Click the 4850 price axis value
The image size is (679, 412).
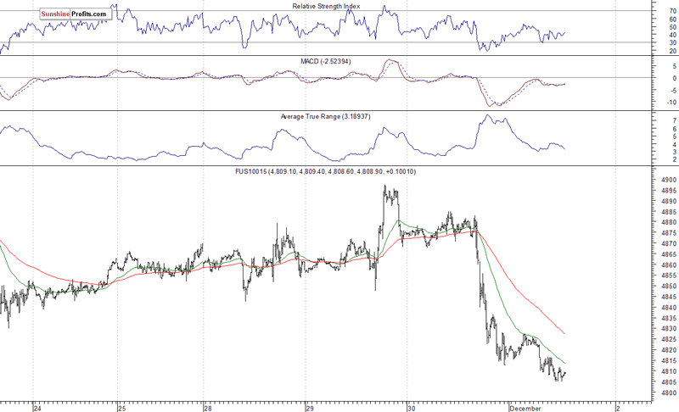click(x=669, y=287)
